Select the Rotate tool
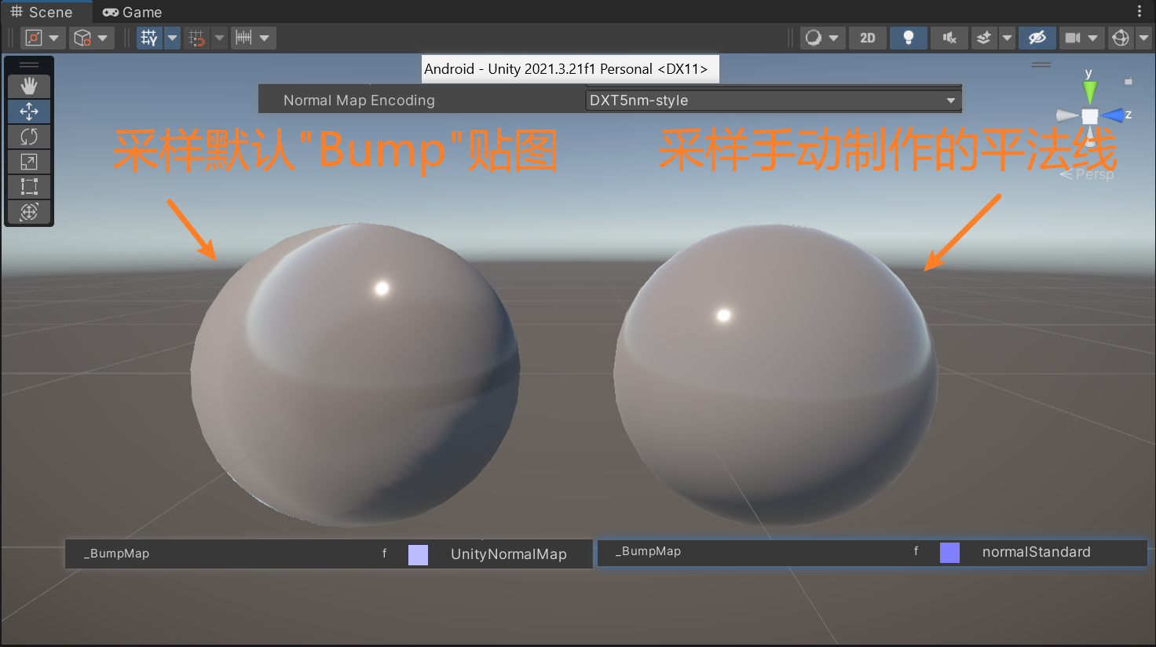The image size is (1156, 647). (x=29, y=137)
